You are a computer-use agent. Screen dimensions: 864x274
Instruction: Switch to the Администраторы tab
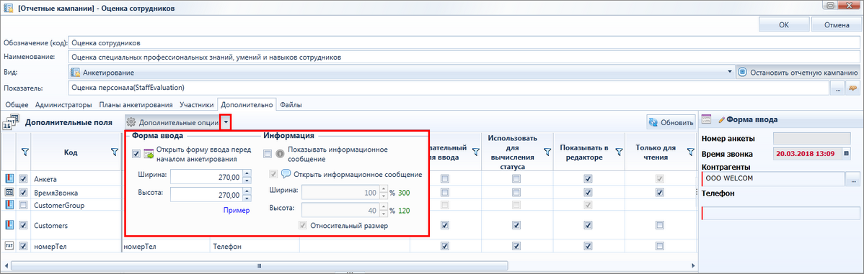coord(63,104)
